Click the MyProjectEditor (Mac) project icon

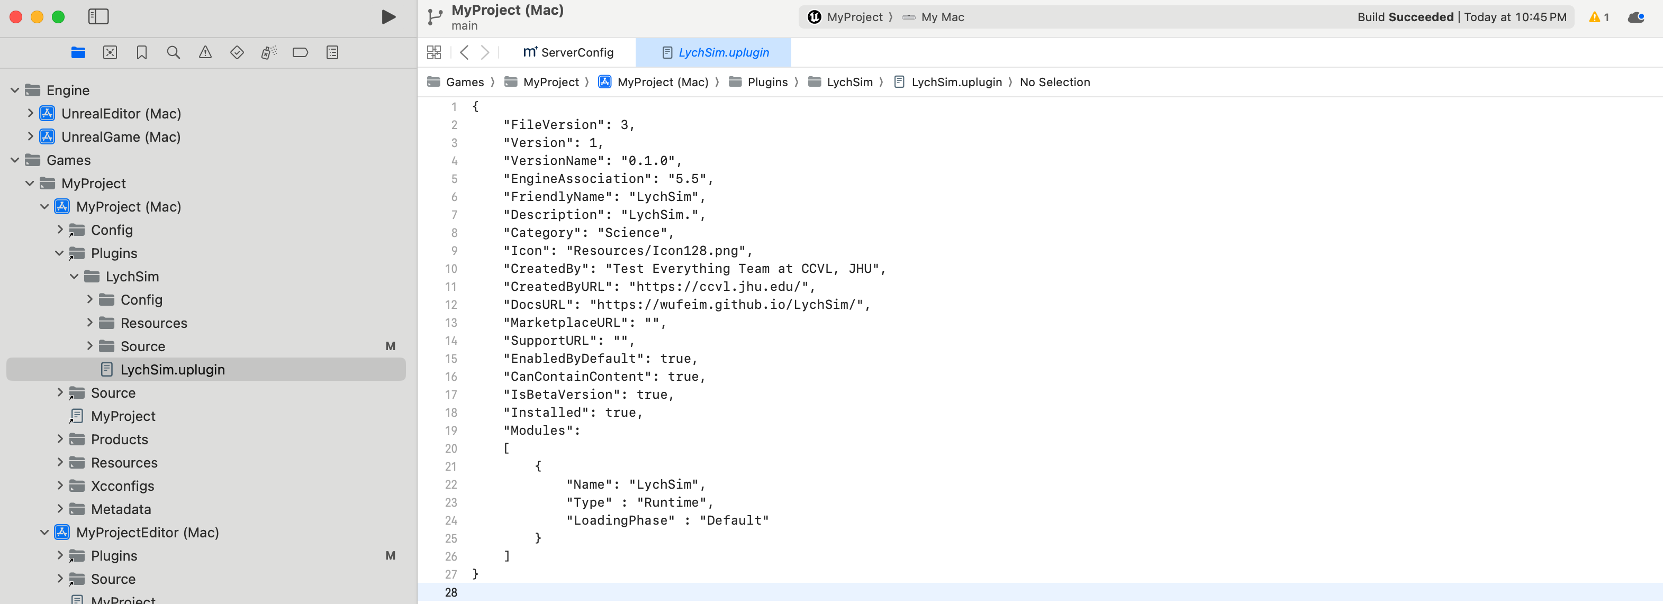(62, 533)
